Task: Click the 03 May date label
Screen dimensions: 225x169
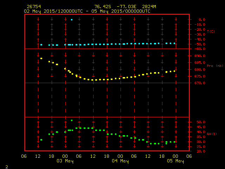Action: 65,161
